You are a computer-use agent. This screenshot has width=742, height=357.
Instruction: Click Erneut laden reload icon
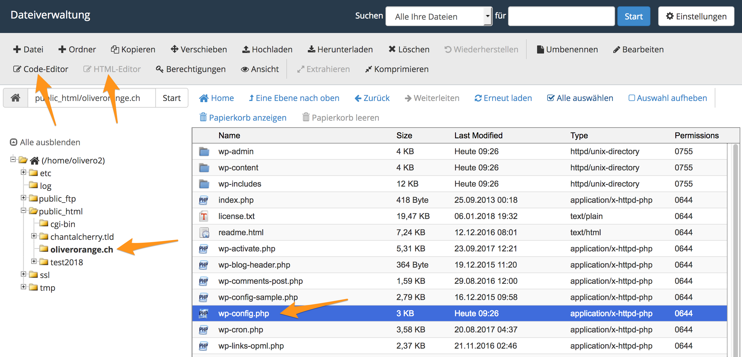(478, 98)
